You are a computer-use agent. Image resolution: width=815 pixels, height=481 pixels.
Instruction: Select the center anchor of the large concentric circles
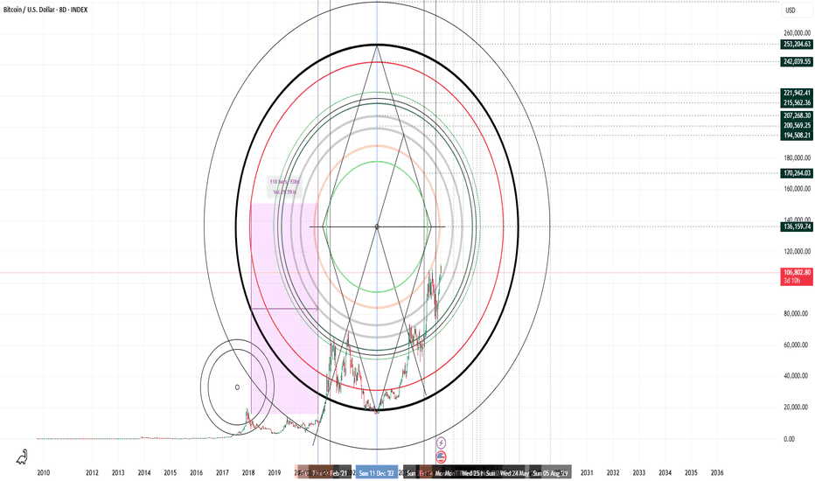[x=377, y=227]
